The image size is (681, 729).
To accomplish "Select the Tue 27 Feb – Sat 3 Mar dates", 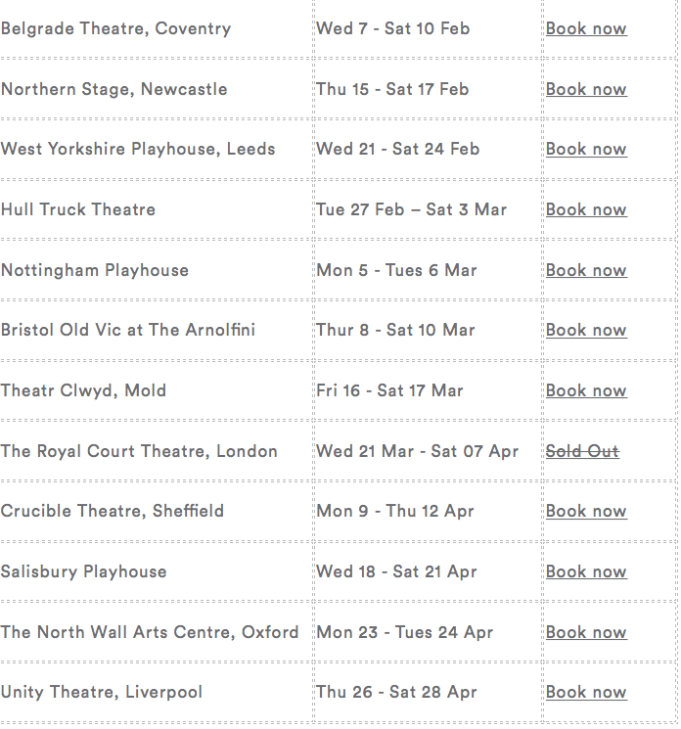I will (411, 209).
